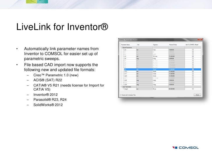The width and height of the screenshot is (212, 159).
Task: Collapse the User Parameters group
Action: click(x=121, y=87)
